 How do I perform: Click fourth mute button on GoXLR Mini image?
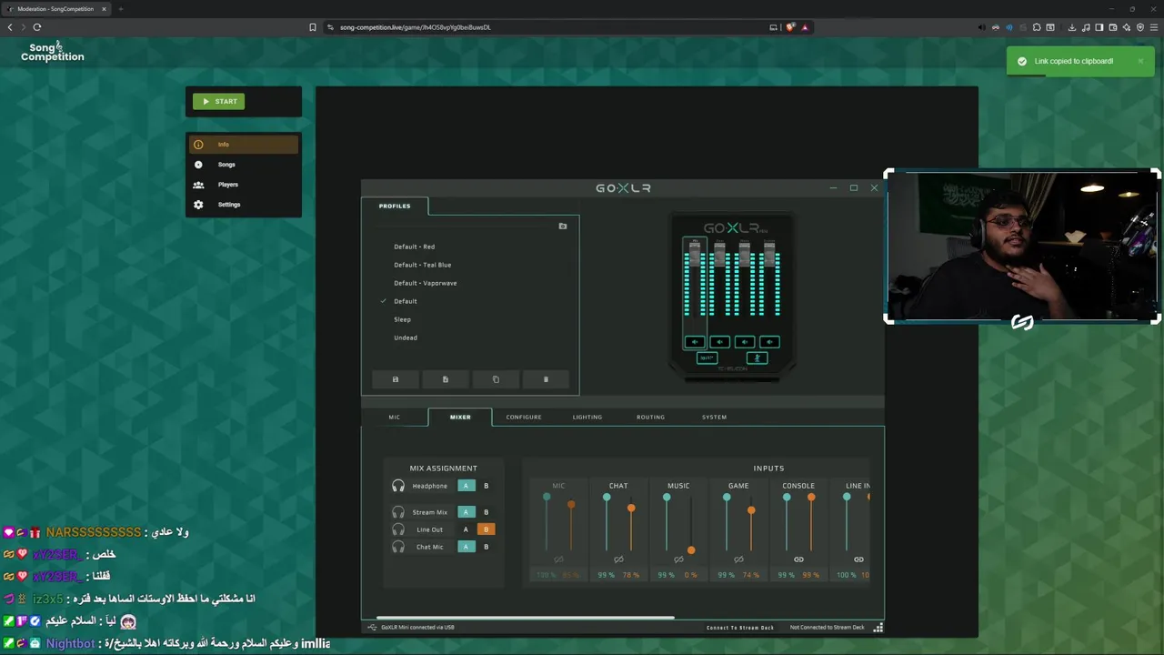point(769,342)
